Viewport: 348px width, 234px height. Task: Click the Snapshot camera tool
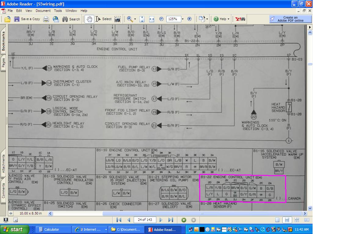click(x=117, y=19)
